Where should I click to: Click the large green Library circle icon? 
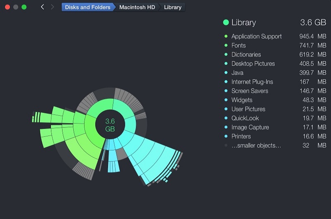(226, 23)
